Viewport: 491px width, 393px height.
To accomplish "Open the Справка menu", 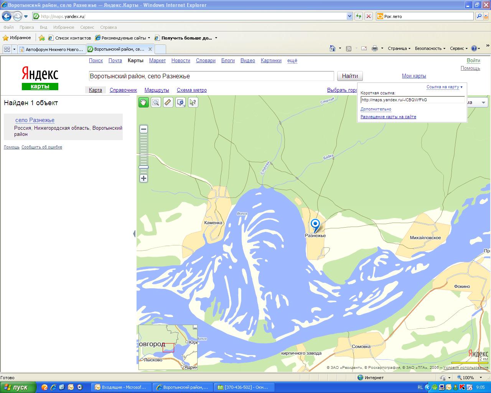I will [x=108, y=27].
